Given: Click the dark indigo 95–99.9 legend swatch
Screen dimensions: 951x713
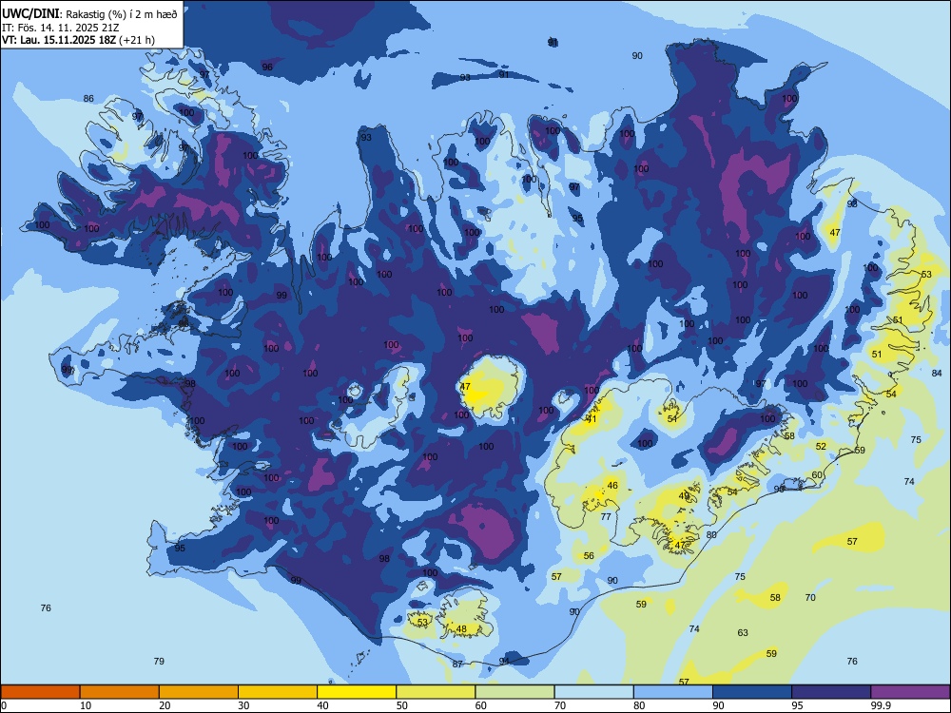Looking at the screenshot, I should click(x=831, y=692).
